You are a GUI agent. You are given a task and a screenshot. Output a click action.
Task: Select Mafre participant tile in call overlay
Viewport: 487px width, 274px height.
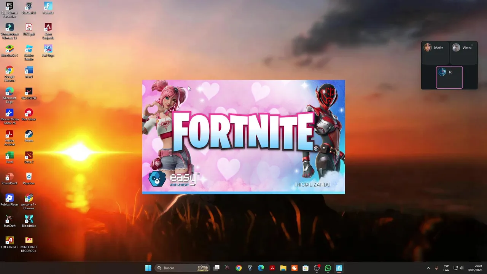(435, 53)
